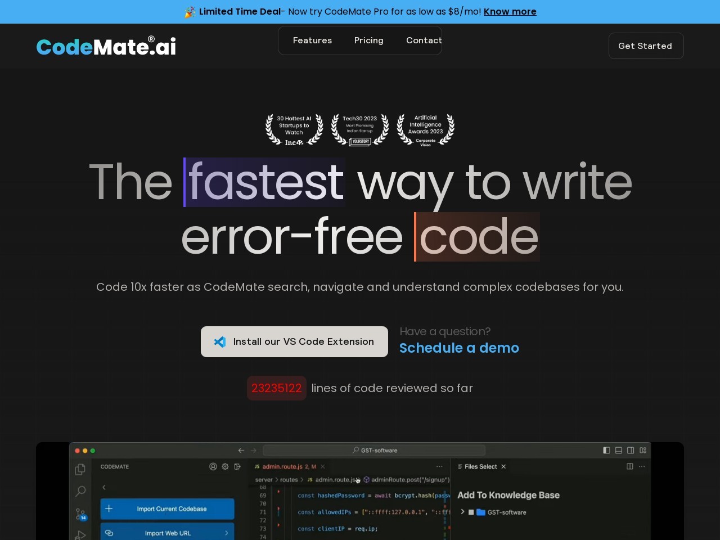This screenshot has height=540, width=720.
Task: Click the Artificial Intelligence Awards 2023 badge
Action: coord(426,130)
